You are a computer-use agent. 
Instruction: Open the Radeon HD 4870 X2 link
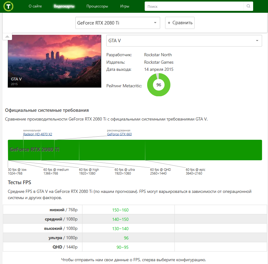37,134
